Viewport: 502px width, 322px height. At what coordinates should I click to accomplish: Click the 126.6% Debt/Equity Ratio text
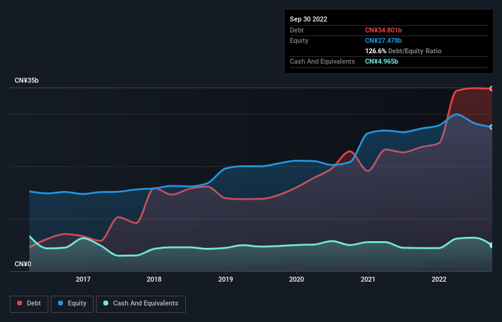coord(403,51)
